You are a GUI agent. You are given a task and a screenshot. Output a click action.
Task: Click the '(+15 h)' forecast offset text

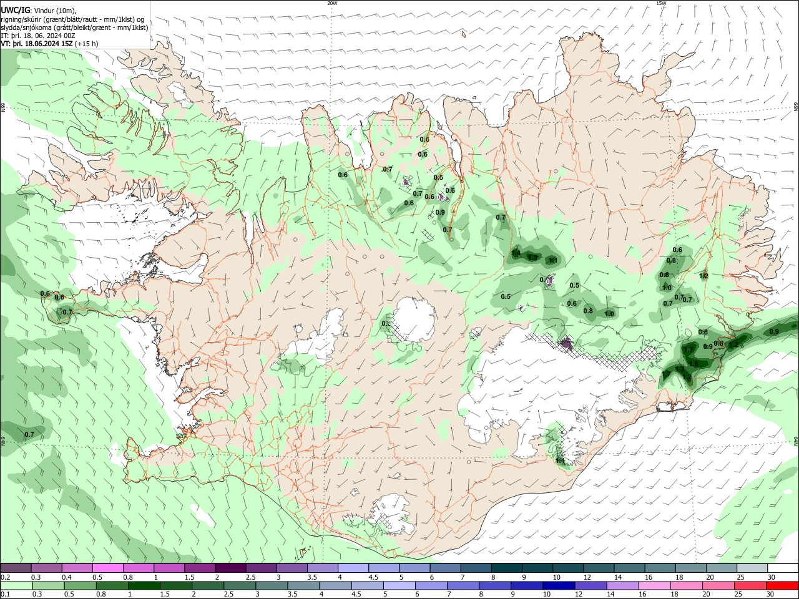pyautogui.click(x=87, y=44)
